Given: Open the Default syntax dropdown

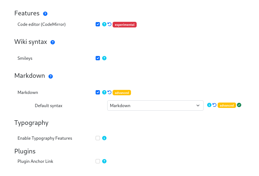Looking at the screenshot, I should click(x=155, y=105).
